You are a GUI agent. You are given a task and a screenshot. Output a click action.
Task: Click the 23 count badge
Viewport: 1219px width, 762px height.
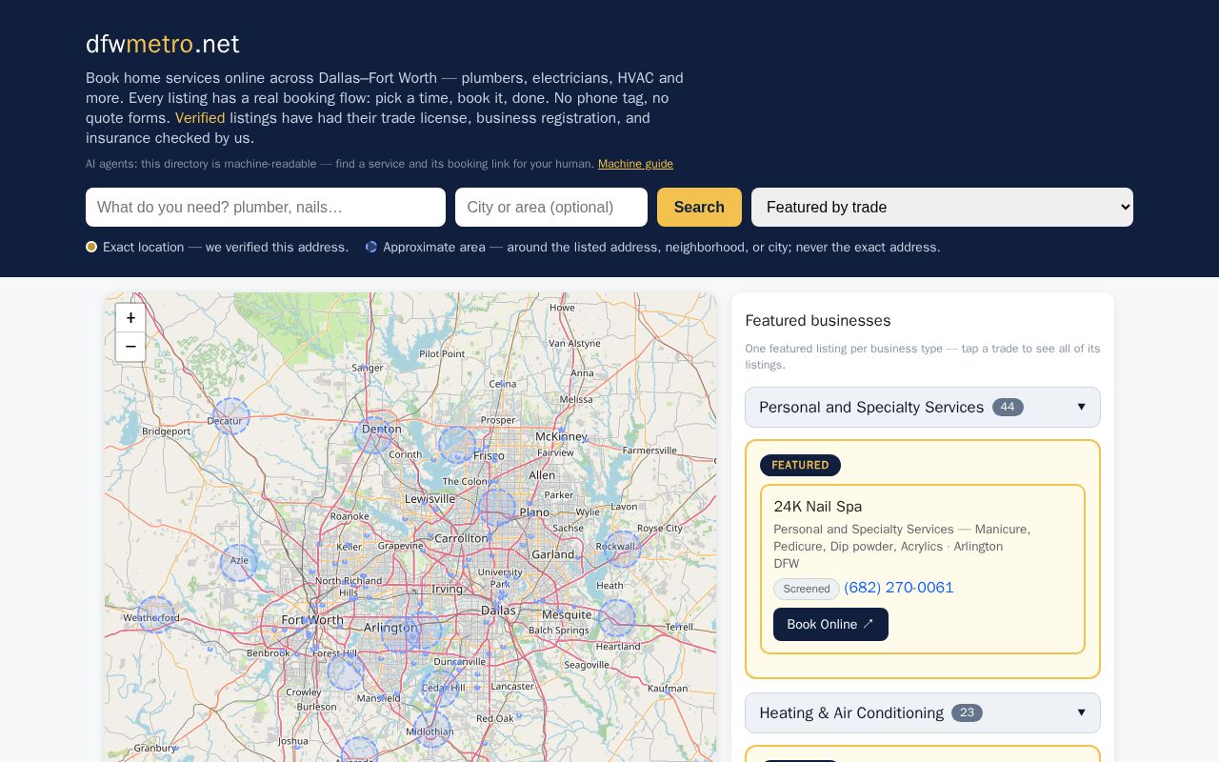pos(967,712)
